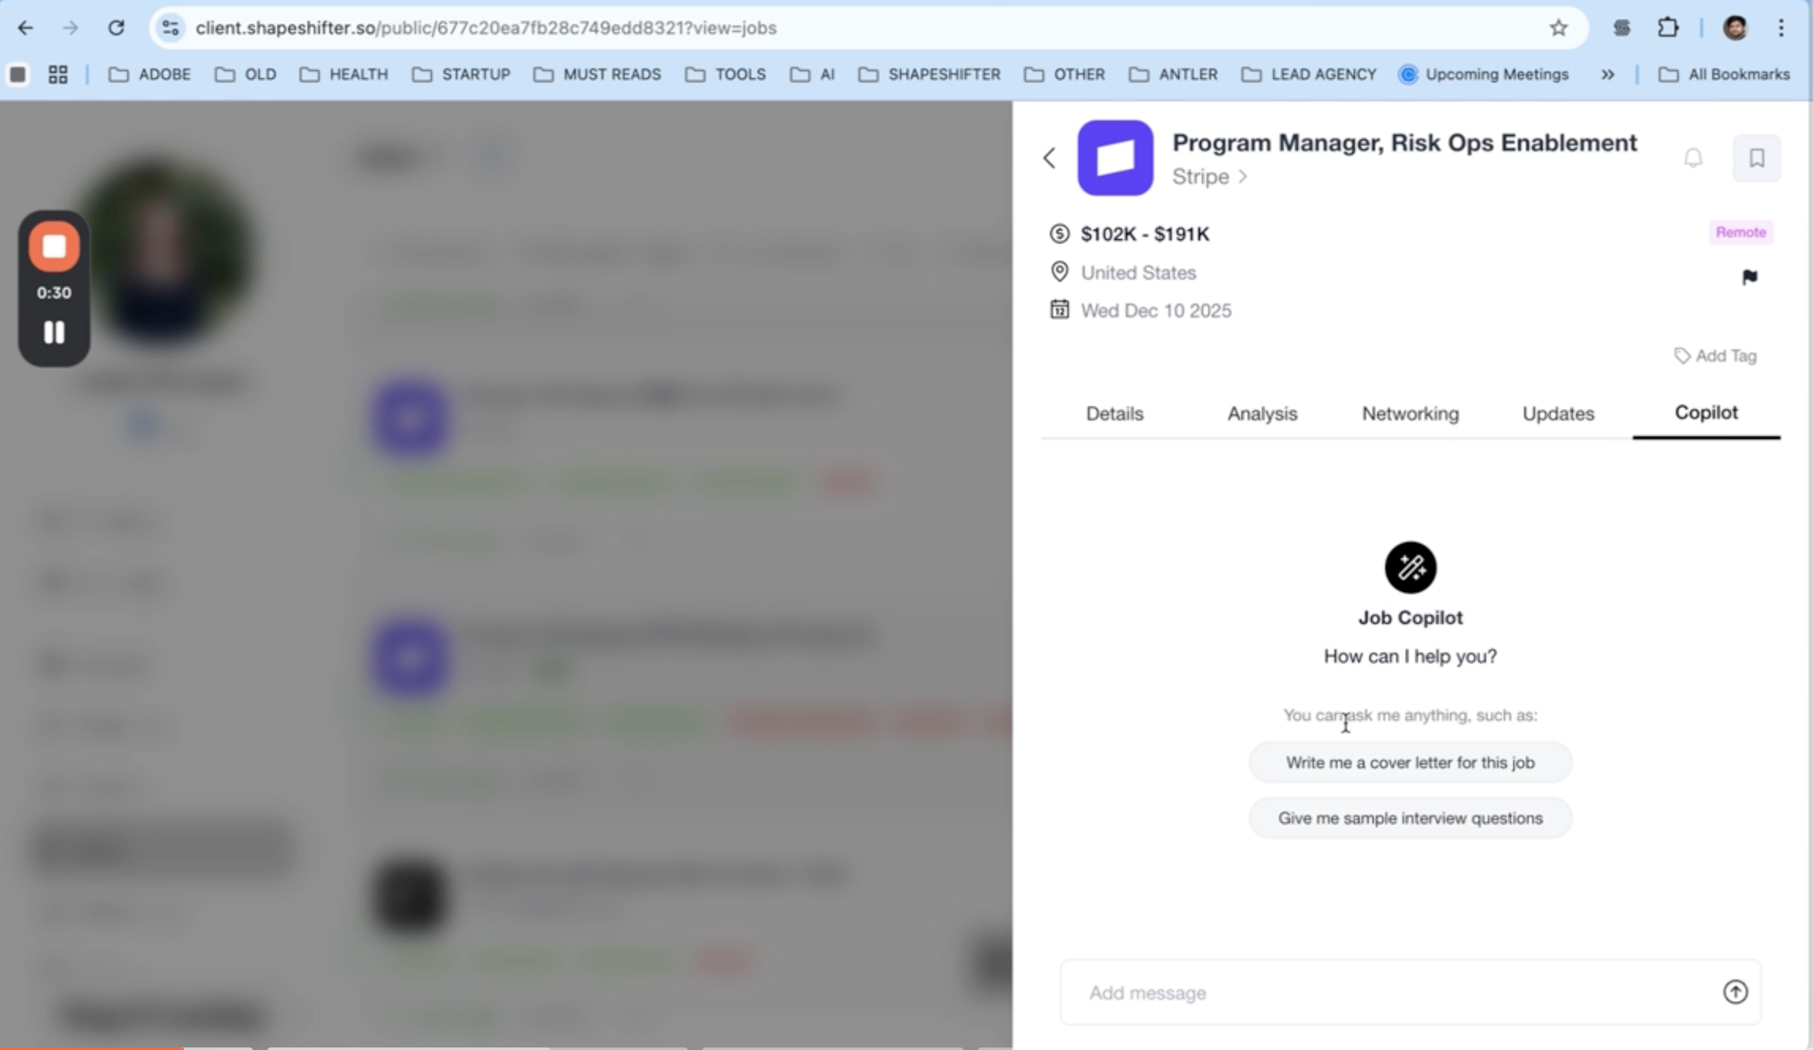Click the flag icon to report the job
Image resolution: width=1813 pixels, height=1050 pixels.
pos(1750,277)
